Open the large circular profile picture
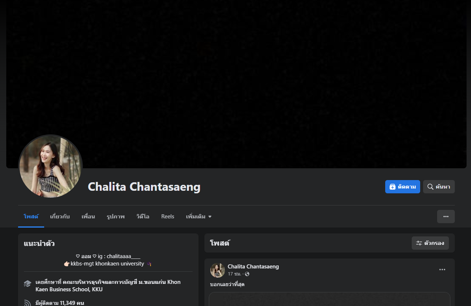The width and height of the screenshot is (471, 306). coord(50,166)
